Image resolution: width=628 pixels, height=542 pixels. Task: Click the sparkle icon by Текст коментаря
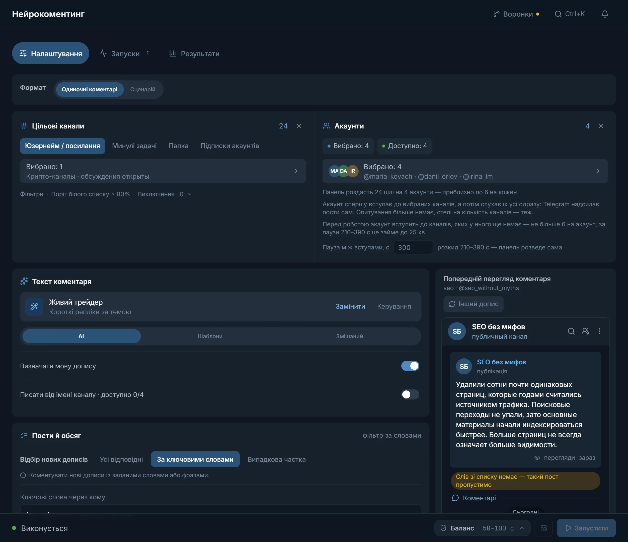24,282
